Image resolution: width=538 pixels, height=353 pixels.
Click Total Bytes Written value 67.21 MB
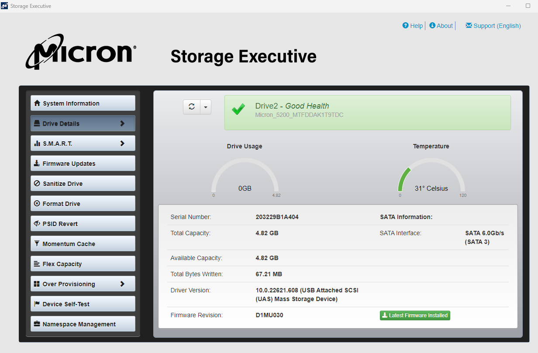click(x=269, y=274)
